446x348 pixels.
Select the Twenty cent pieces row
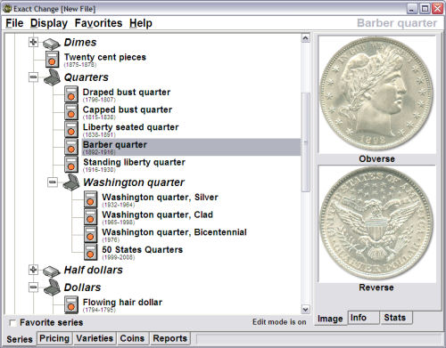[105, 60]
